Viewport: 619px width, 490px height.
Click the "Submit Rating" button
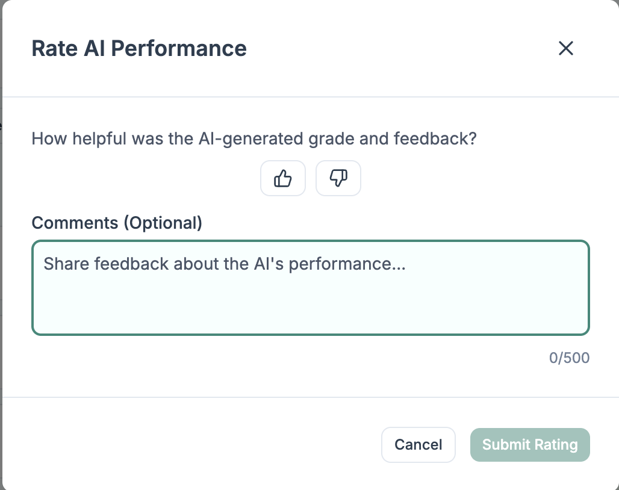point(530,445)
